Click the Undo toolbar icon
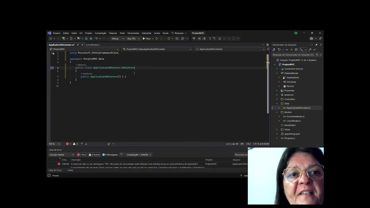Image resolution: width=370 pixels, height=208 pixels. [x=96, y=38]
